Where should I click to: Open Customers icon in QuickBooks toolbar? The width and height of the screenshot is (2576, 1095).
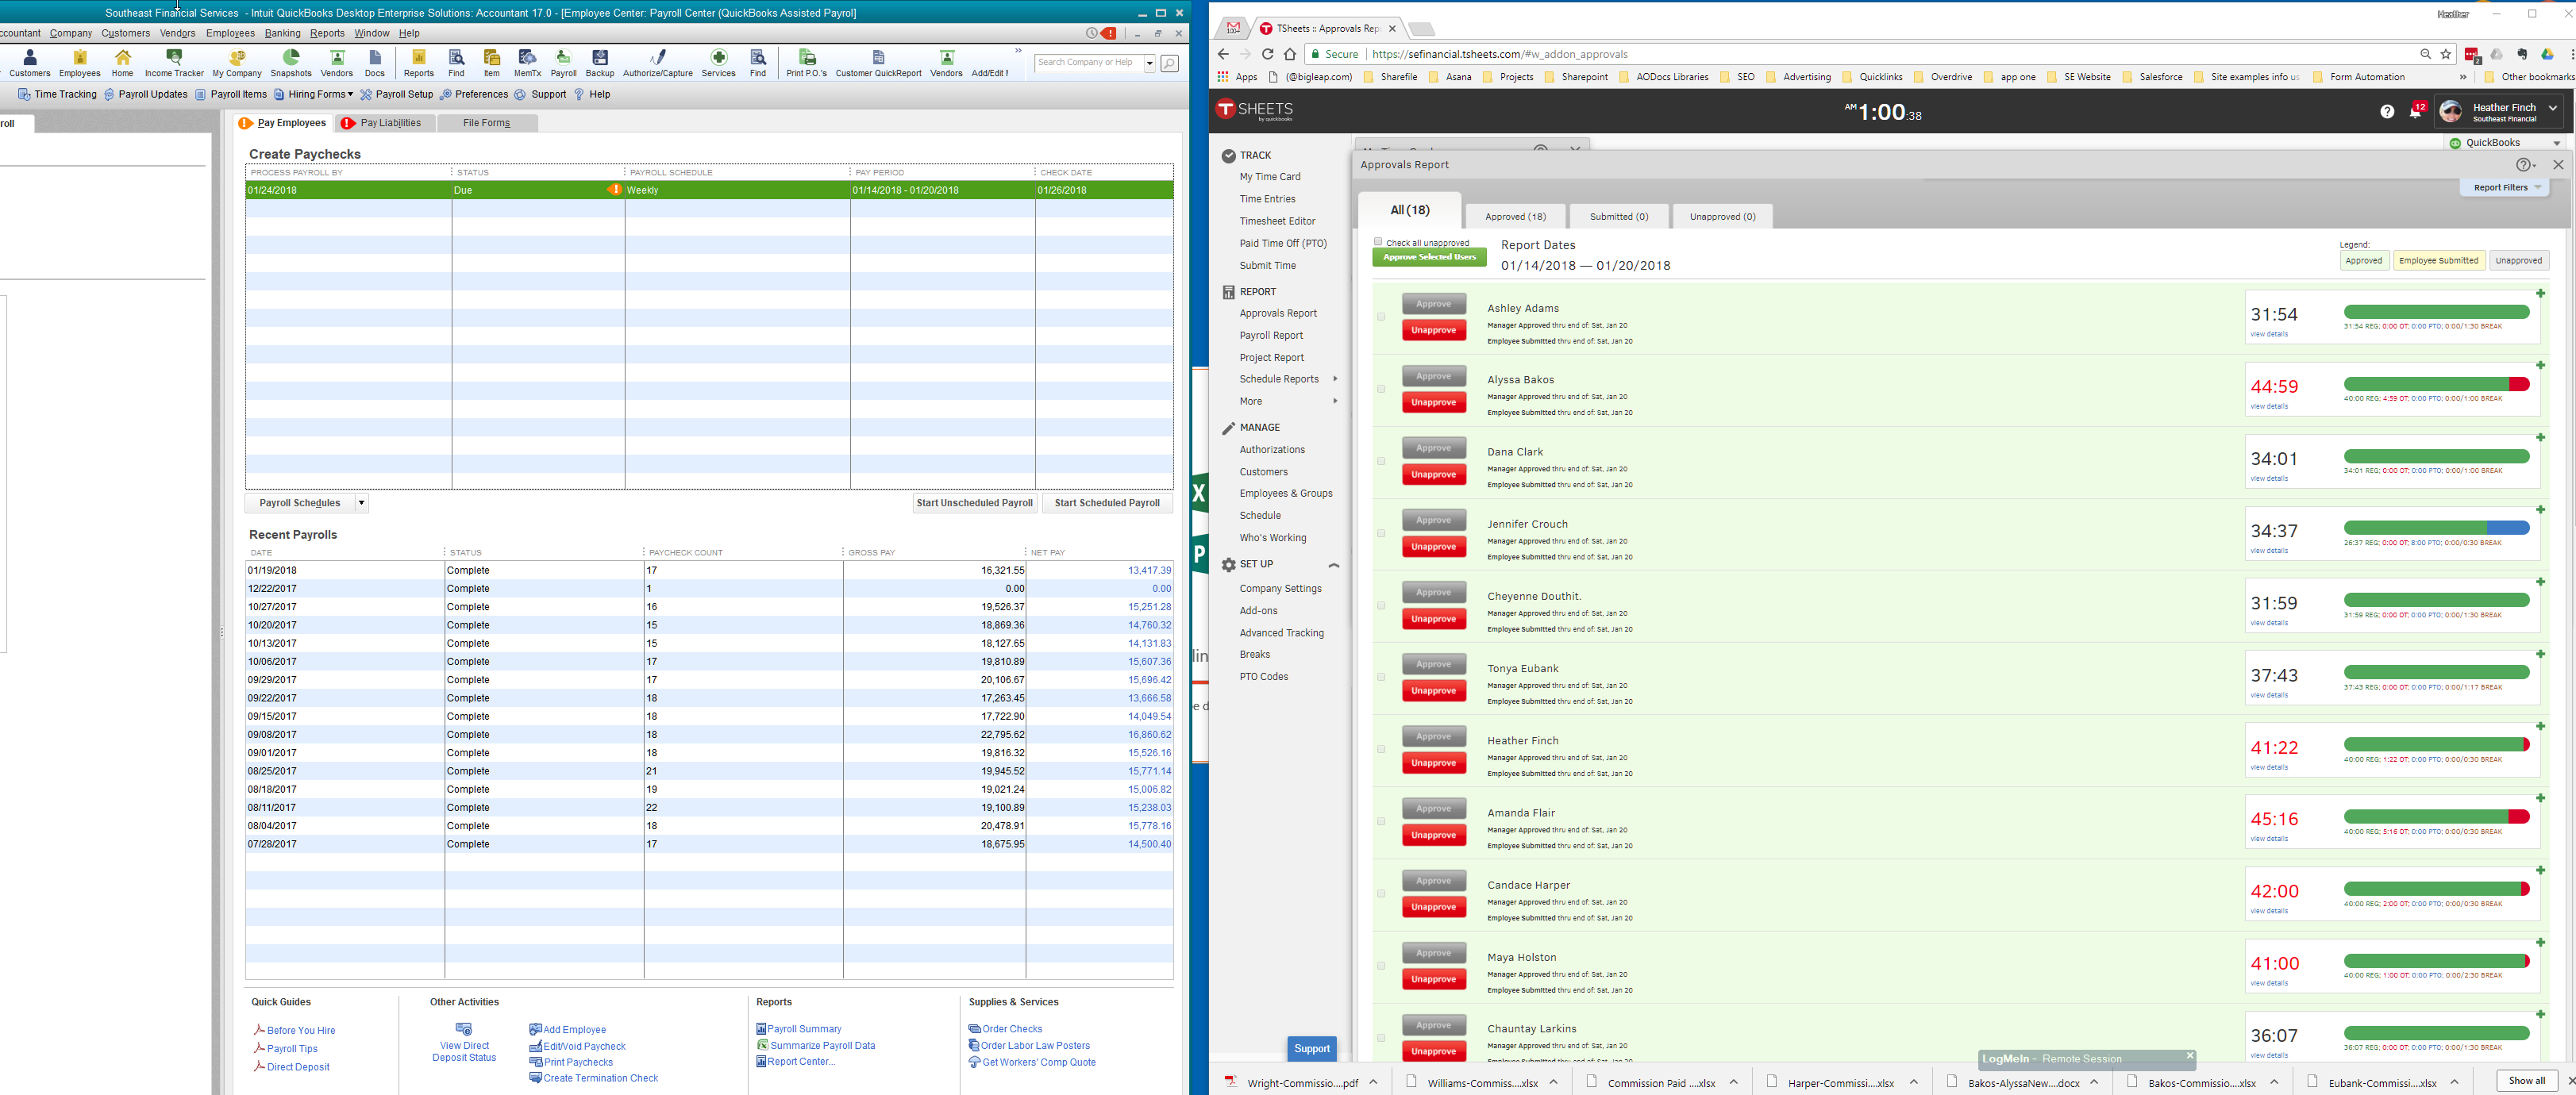pyautogui.click(x=29, y=62)
